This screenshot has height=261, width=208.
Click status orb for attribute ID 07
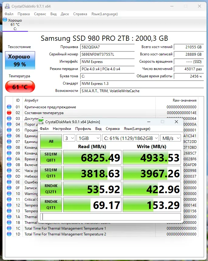[9, 141]
